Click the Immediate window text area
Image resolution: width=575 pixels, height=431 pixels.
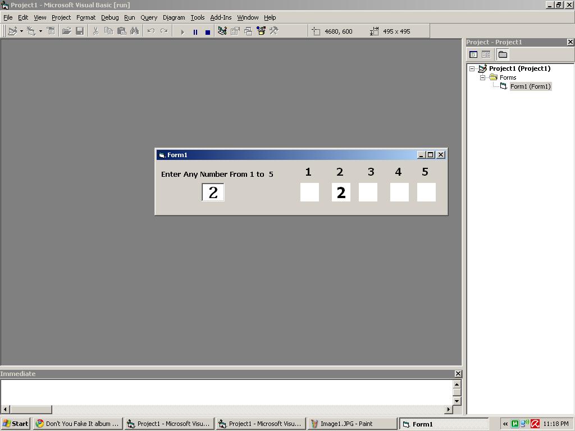click(227, 392)
